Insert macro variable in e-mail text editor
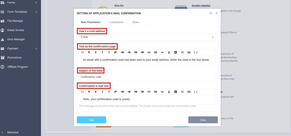The width and height of the screenshot is (291, 136). point(196,92)
